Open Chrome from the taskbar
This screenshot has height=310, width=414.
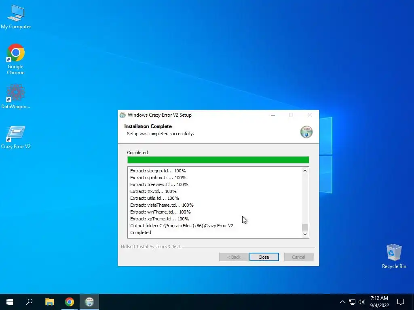click(70, 302)
